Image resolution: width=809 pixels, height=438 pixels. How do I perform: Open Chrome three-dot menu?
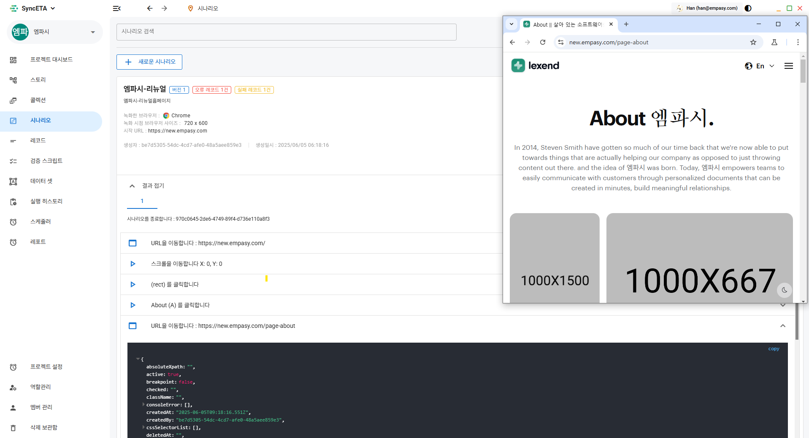click(798, 42)
